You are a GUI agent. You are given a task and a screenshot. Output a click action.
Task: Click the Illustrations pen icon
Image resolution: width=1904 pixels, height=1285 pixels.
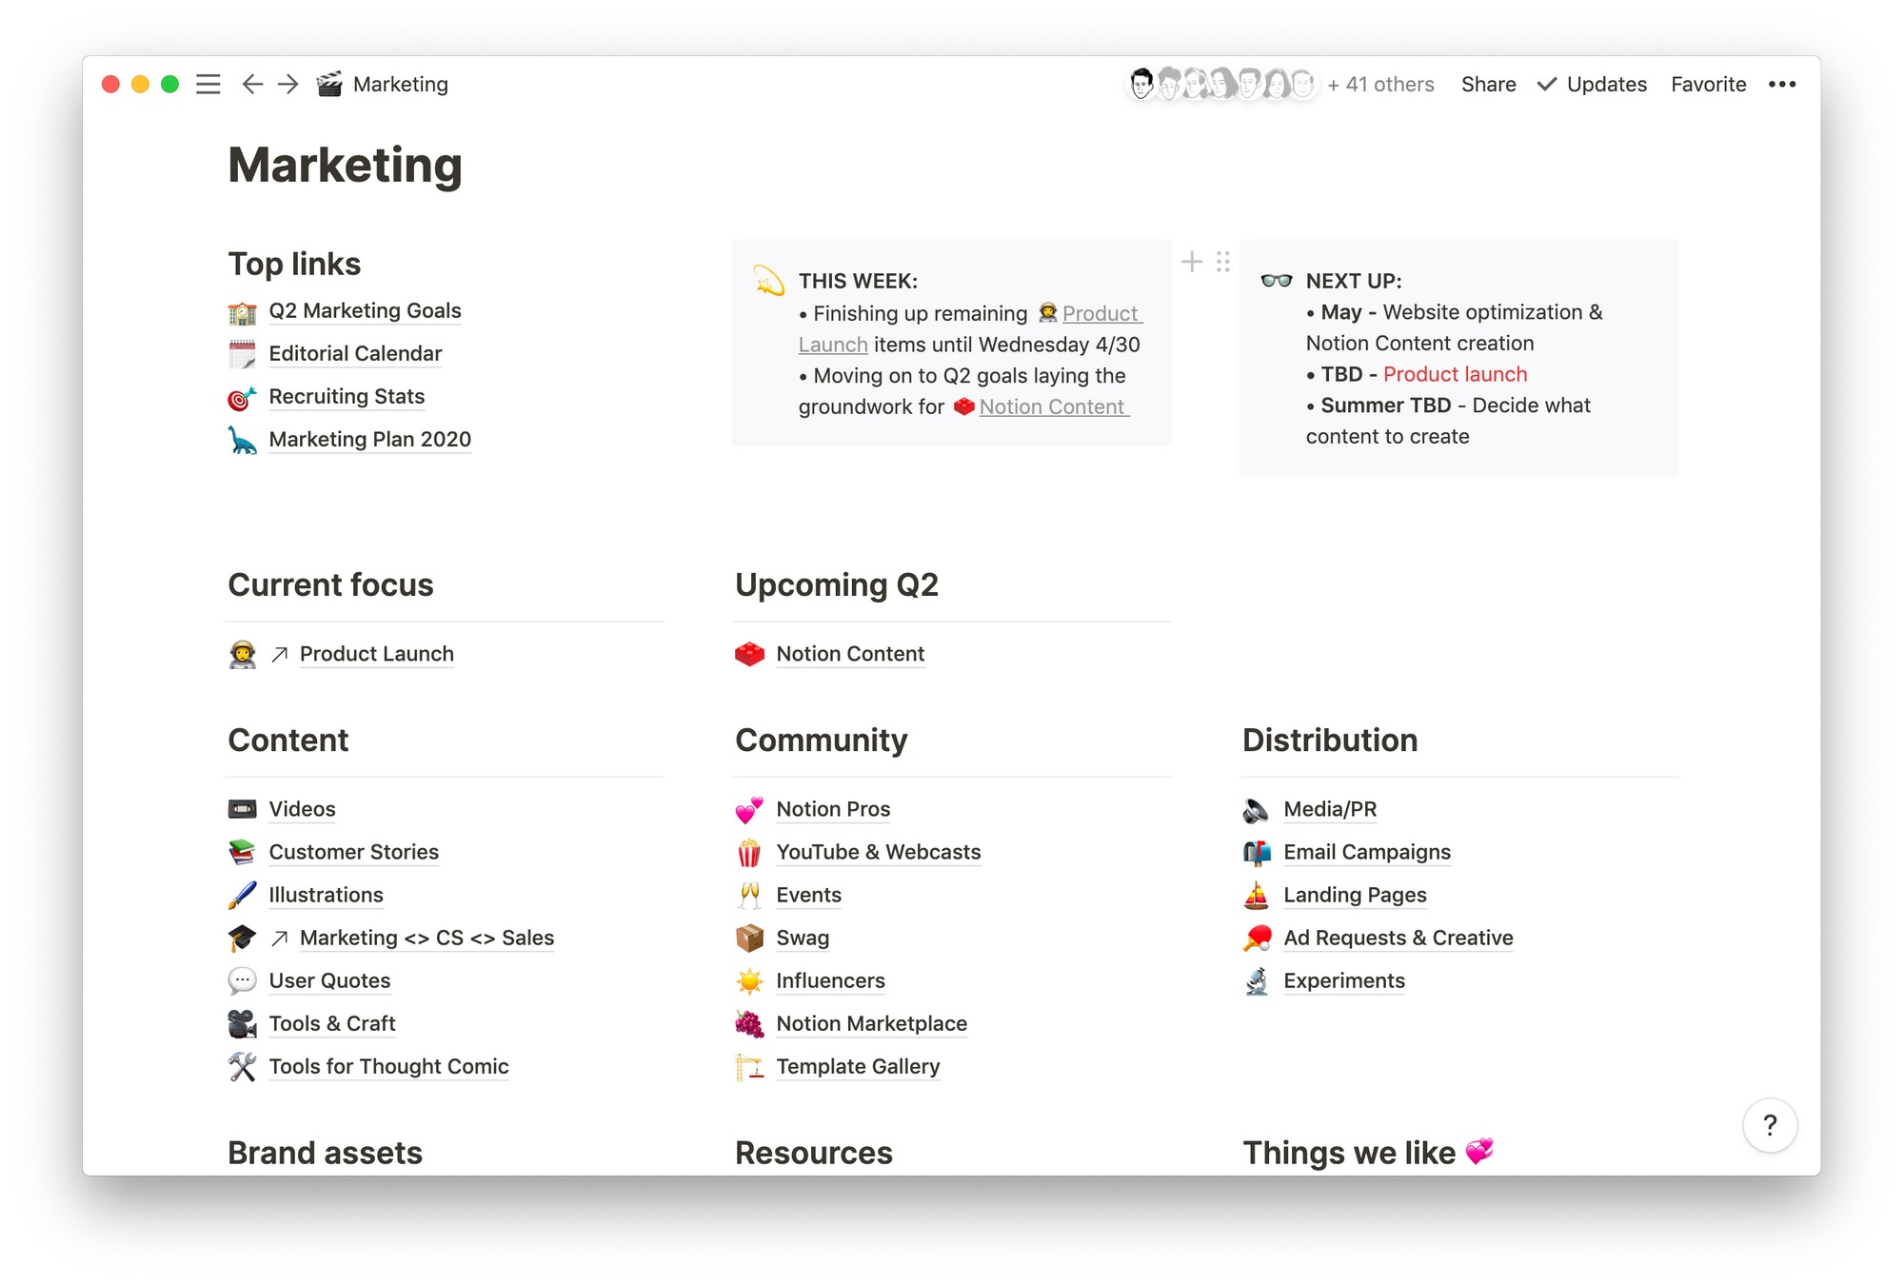pos(242,895)
